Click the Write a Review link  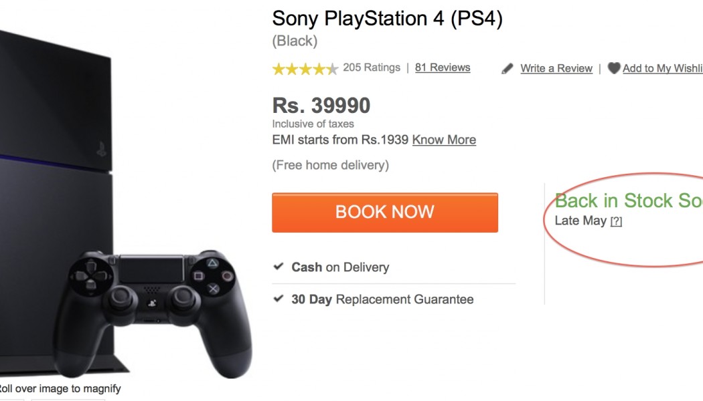point(556,68)
